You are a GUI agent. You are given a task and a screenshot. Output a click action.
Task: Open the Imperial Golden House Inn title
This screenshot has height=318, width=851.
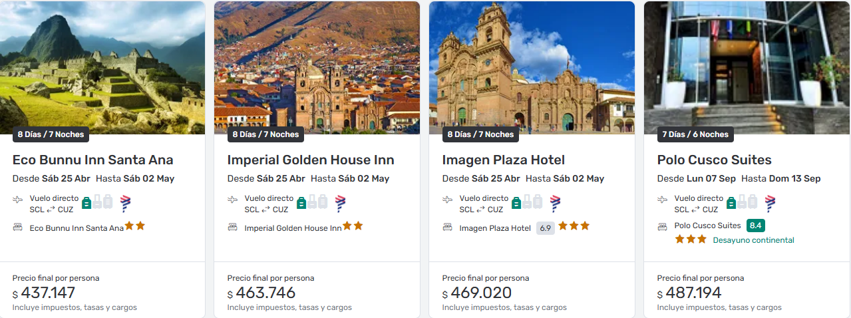(x=311, y=160)
